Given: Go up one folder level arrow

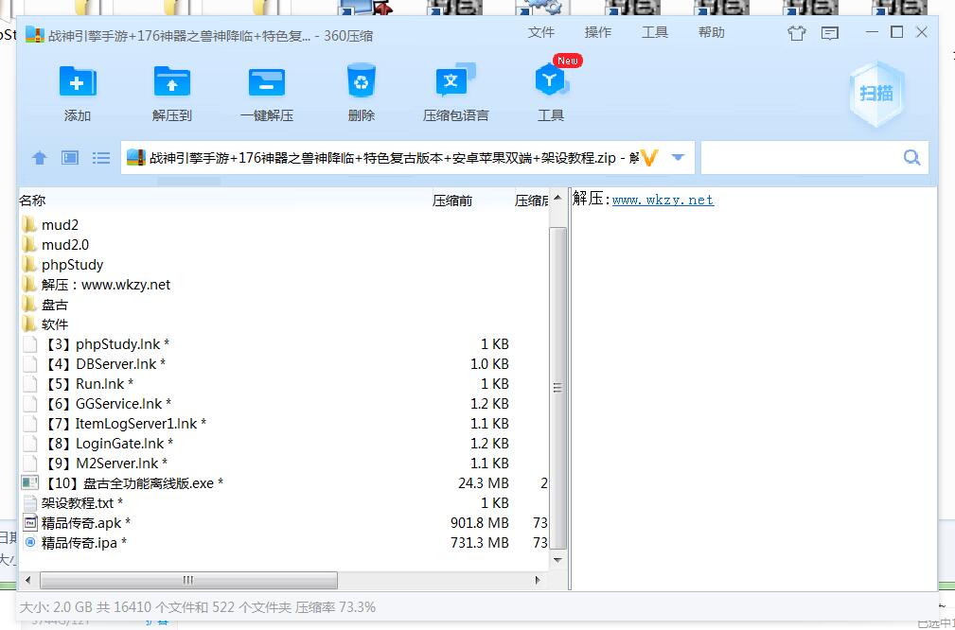Looking at the screenshot, I should pyautogui.click(x=40, y=158).
